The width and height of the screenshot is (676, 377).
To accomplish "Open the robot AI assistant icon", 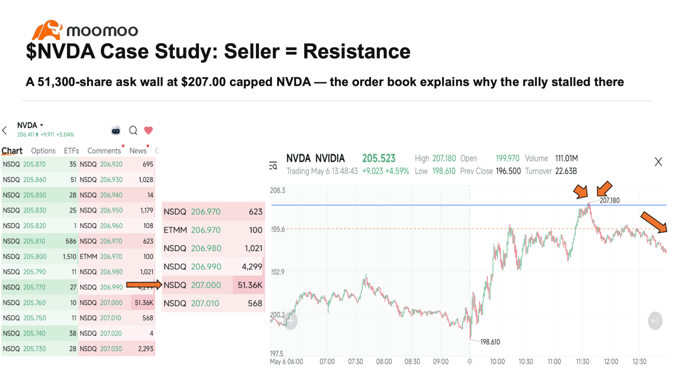I will [x=116, y=130].
